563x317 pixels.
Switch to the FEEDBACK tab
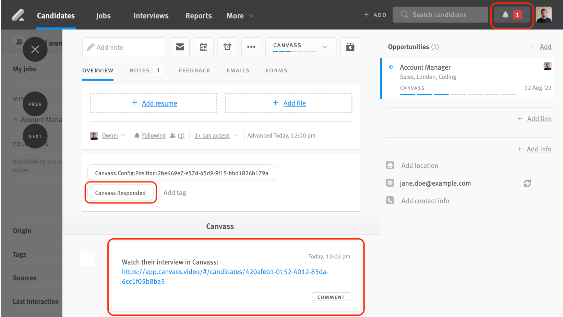pos(195,70)
